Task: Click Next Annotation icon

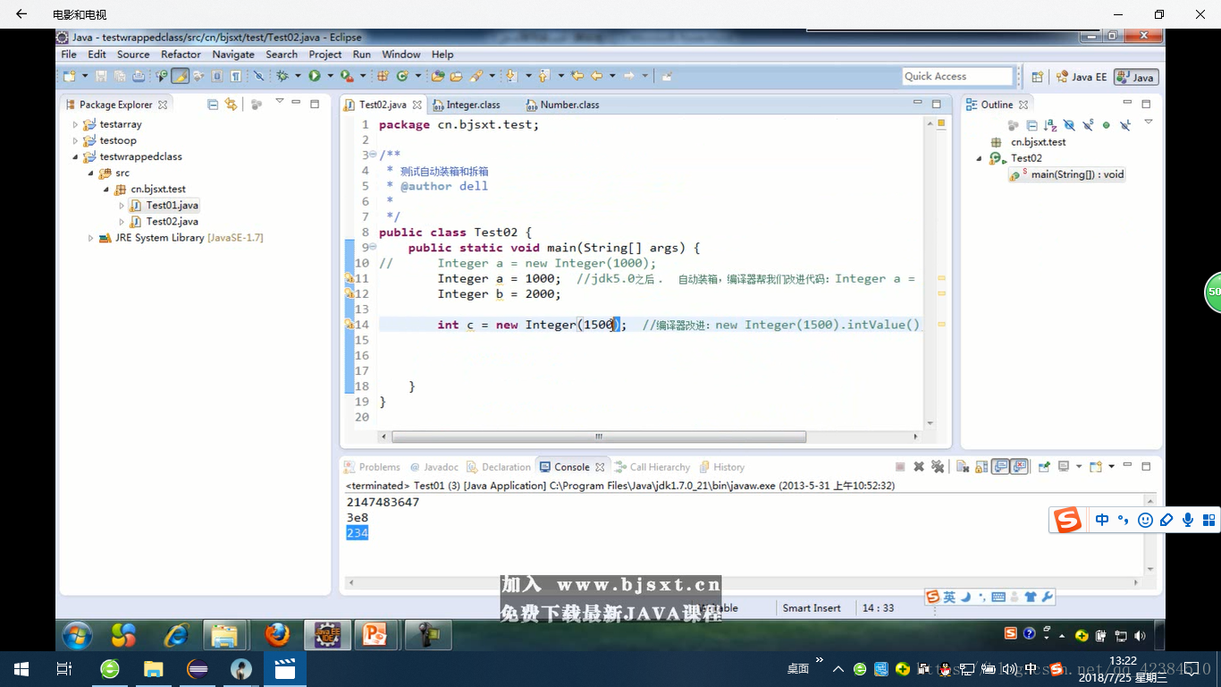Action: point(510,76)
